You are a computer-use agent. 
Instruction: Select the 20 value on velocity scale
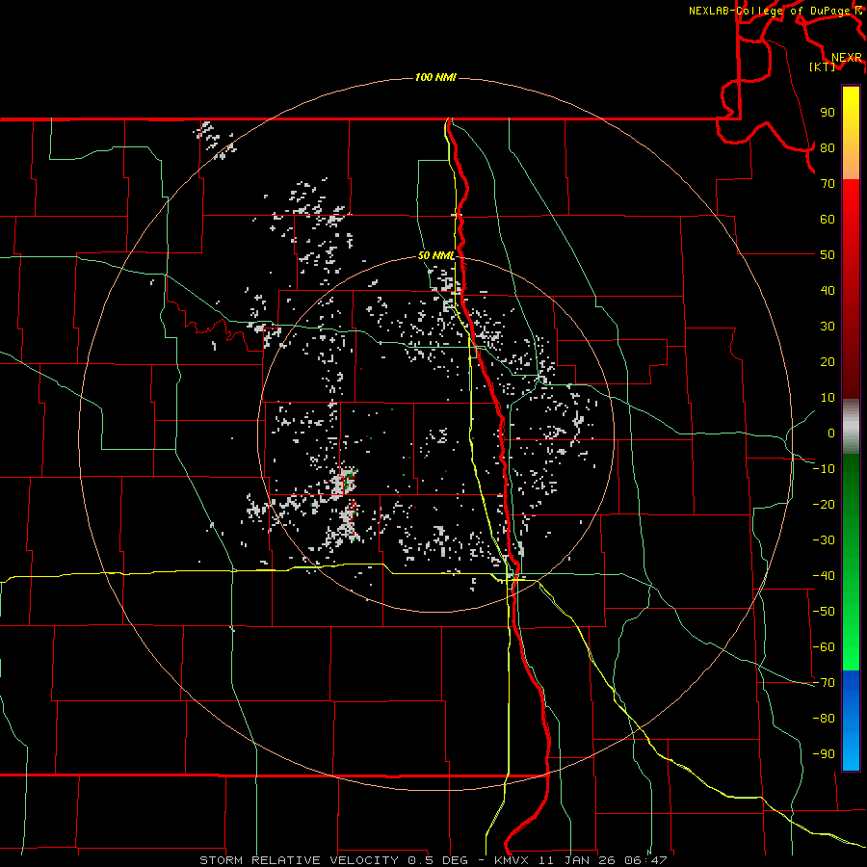828,361
